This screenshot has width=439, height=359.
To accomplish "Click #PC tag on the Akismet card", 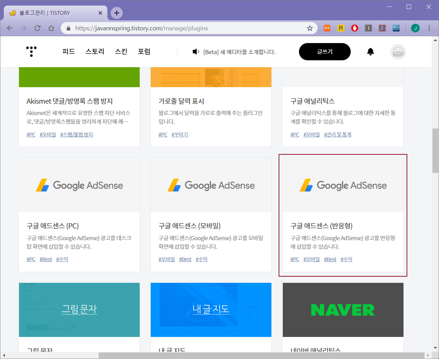I will (x=31, y=135).
